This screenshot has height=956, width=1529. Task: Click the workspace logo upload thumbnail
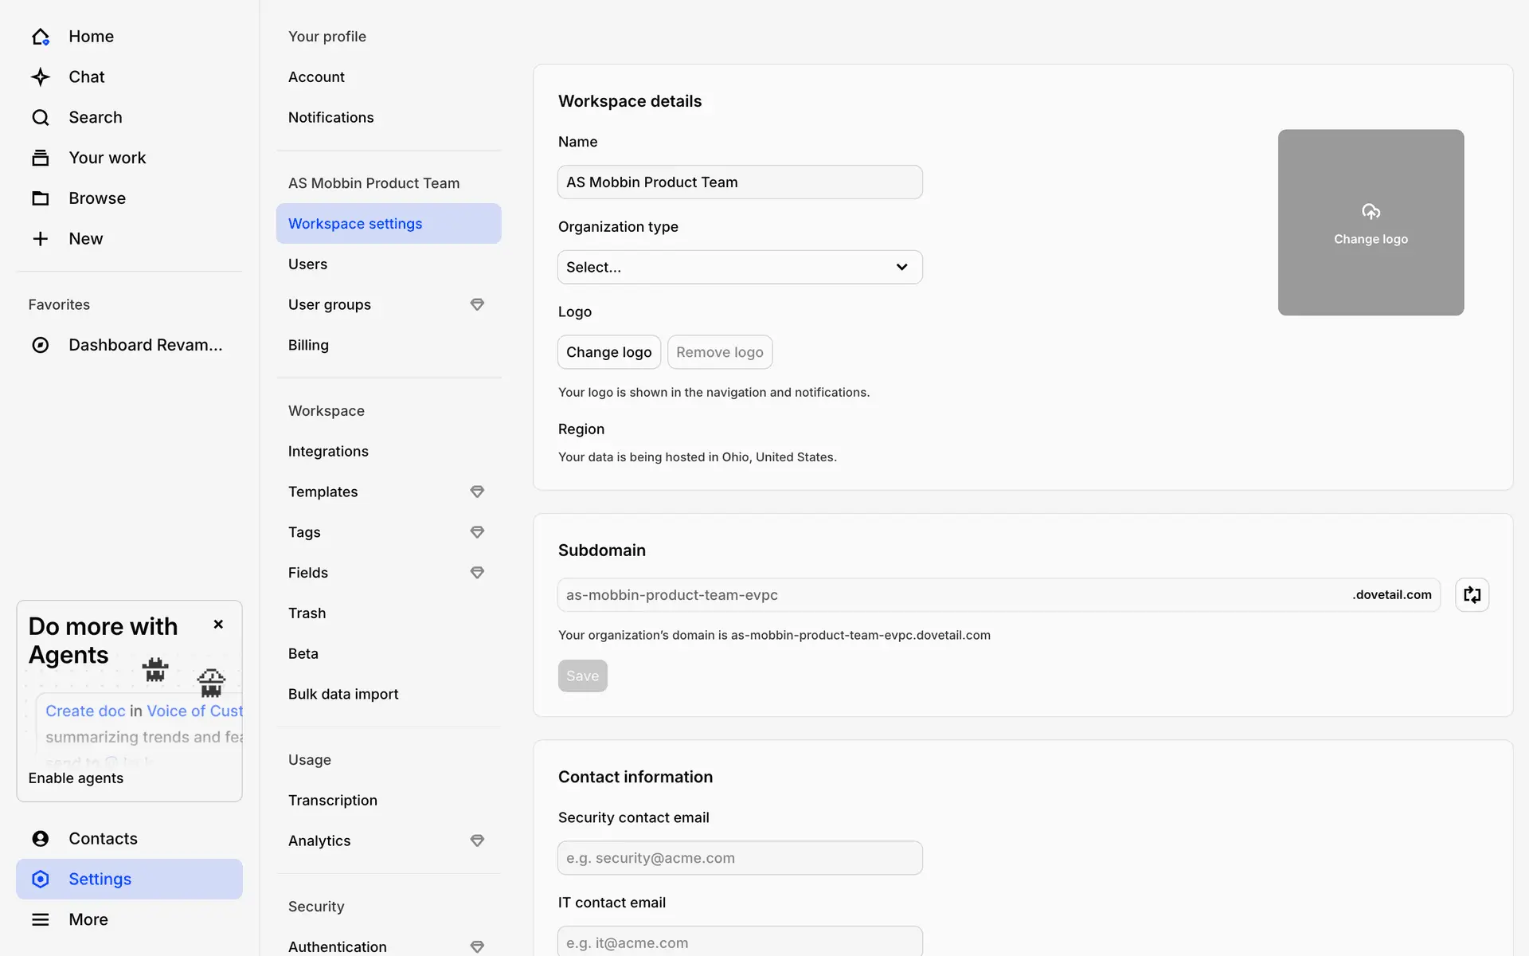1371,222
